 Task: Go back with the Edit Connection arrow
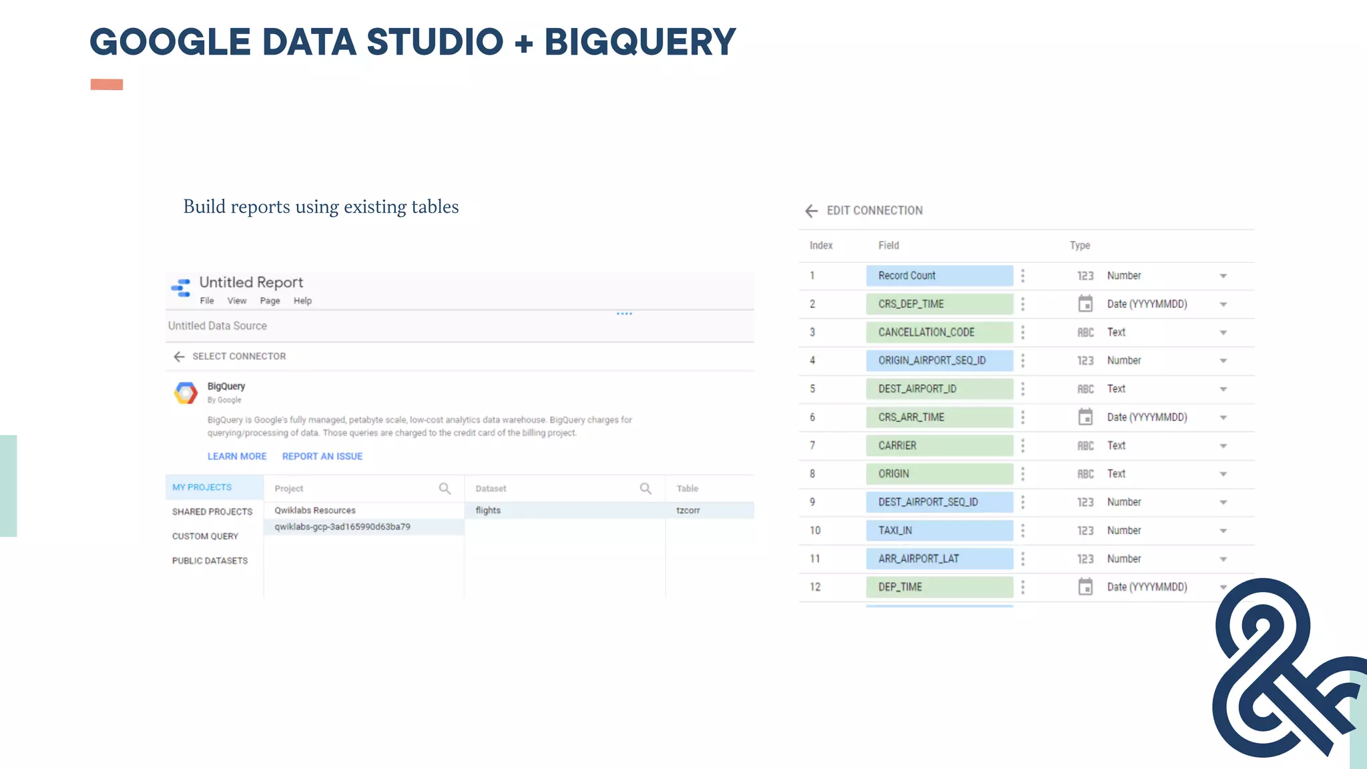point(811,211)
